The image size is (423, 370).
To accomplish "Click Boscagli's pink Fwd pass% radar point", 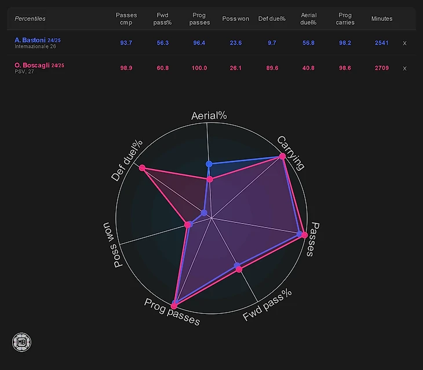I will coord(239,269).
